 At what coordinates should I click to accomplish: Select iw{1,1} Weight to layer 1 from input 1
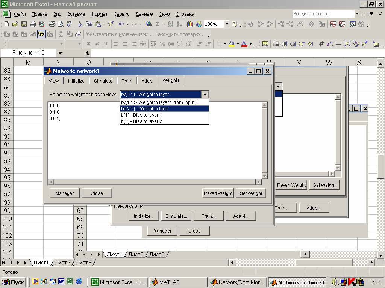[x=164, y=102]
